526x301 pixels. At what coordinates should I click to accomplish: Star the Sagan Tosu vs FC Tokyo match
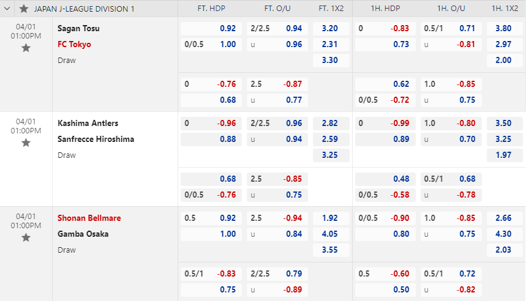pos(26,48)
